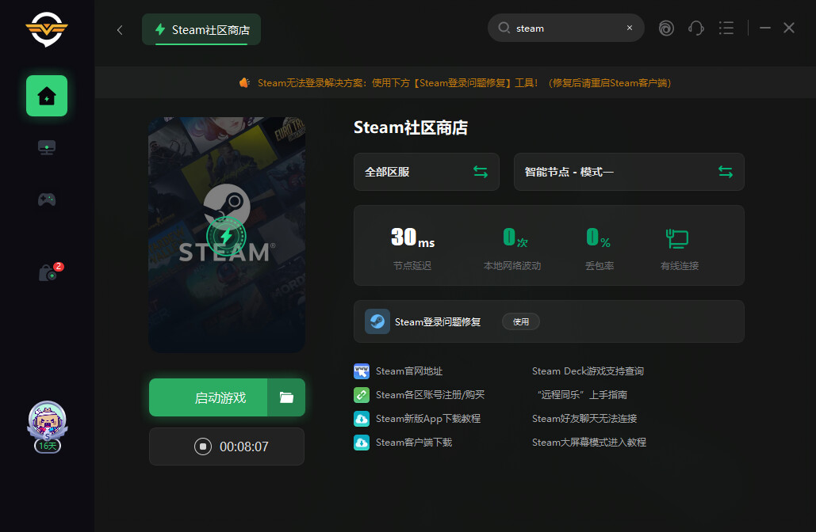
Task: Open the Steam Deck游戏支持查询 link
Action: (588, 371)
